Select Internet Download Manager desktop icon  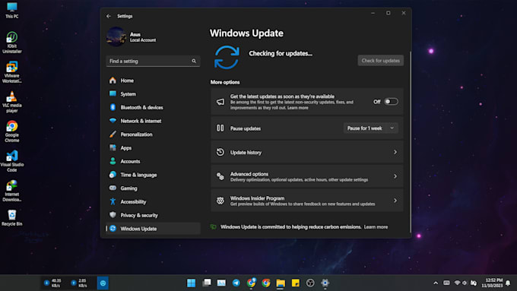pos(12,191)
